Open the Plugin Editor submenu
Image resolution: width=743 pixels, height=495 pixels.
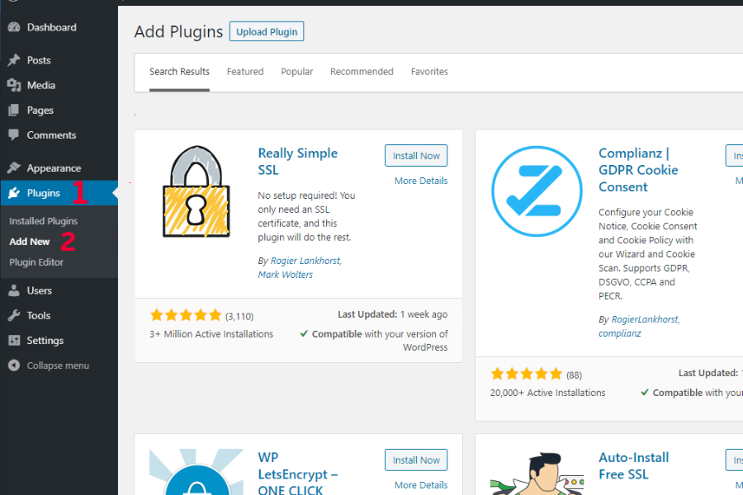point(36,262)
